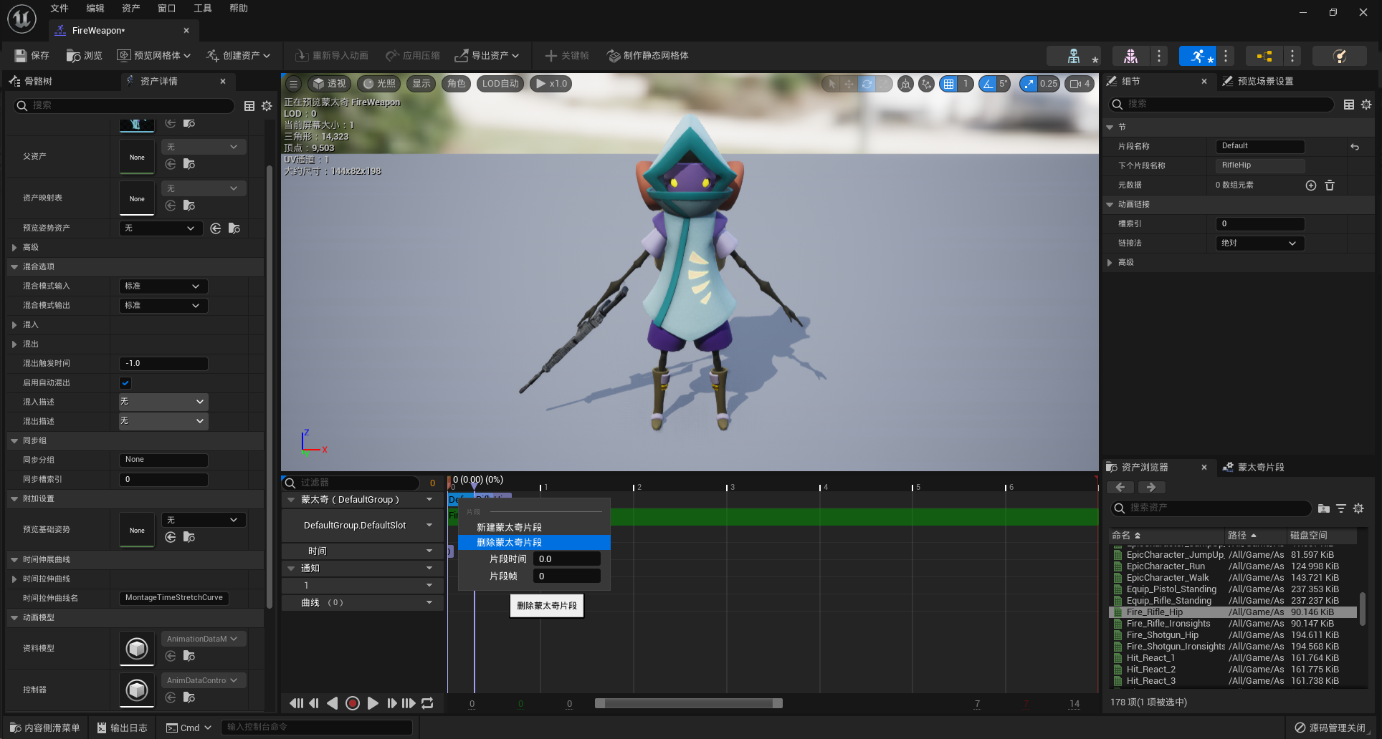Screen dimensions: 1382x739
Task: Open the asset browser filter icon
Action: (1341, 508)
